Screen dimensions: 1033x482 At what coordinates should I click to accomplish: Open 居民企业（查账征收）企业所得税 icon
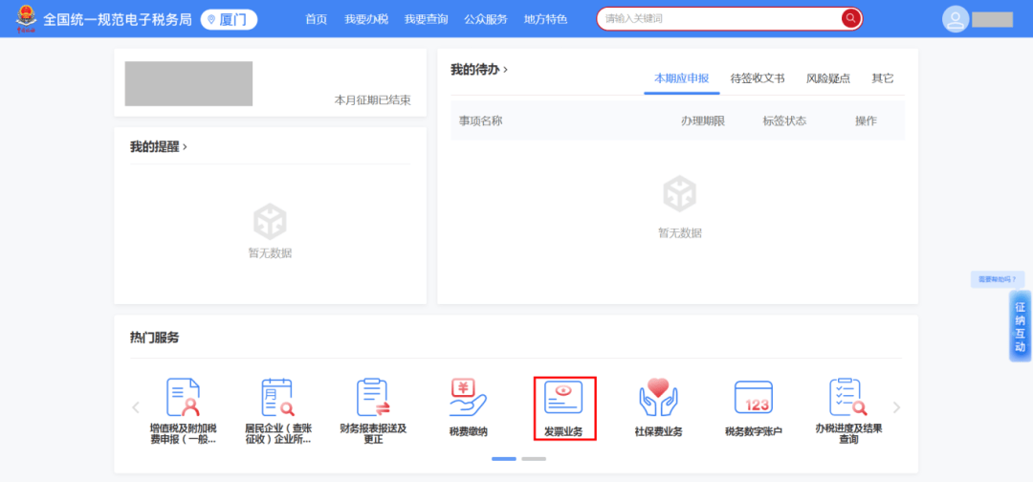(x=277, y=398)
